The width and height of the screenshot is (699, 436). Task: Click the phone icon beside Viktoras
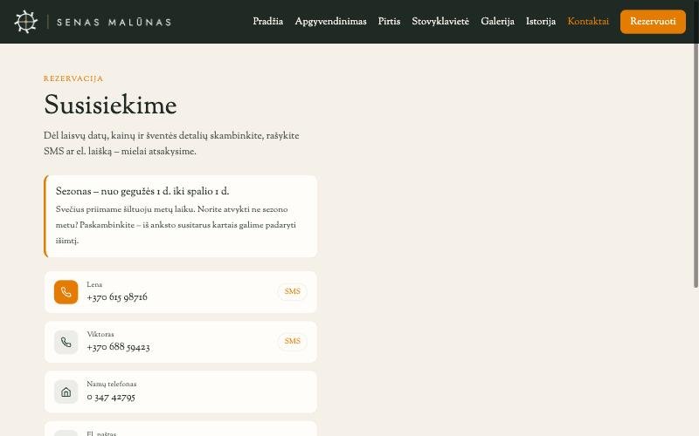point(66,342)
